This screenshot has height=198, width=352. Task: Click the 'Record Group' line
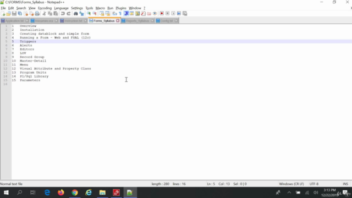[x=32, y=57]
